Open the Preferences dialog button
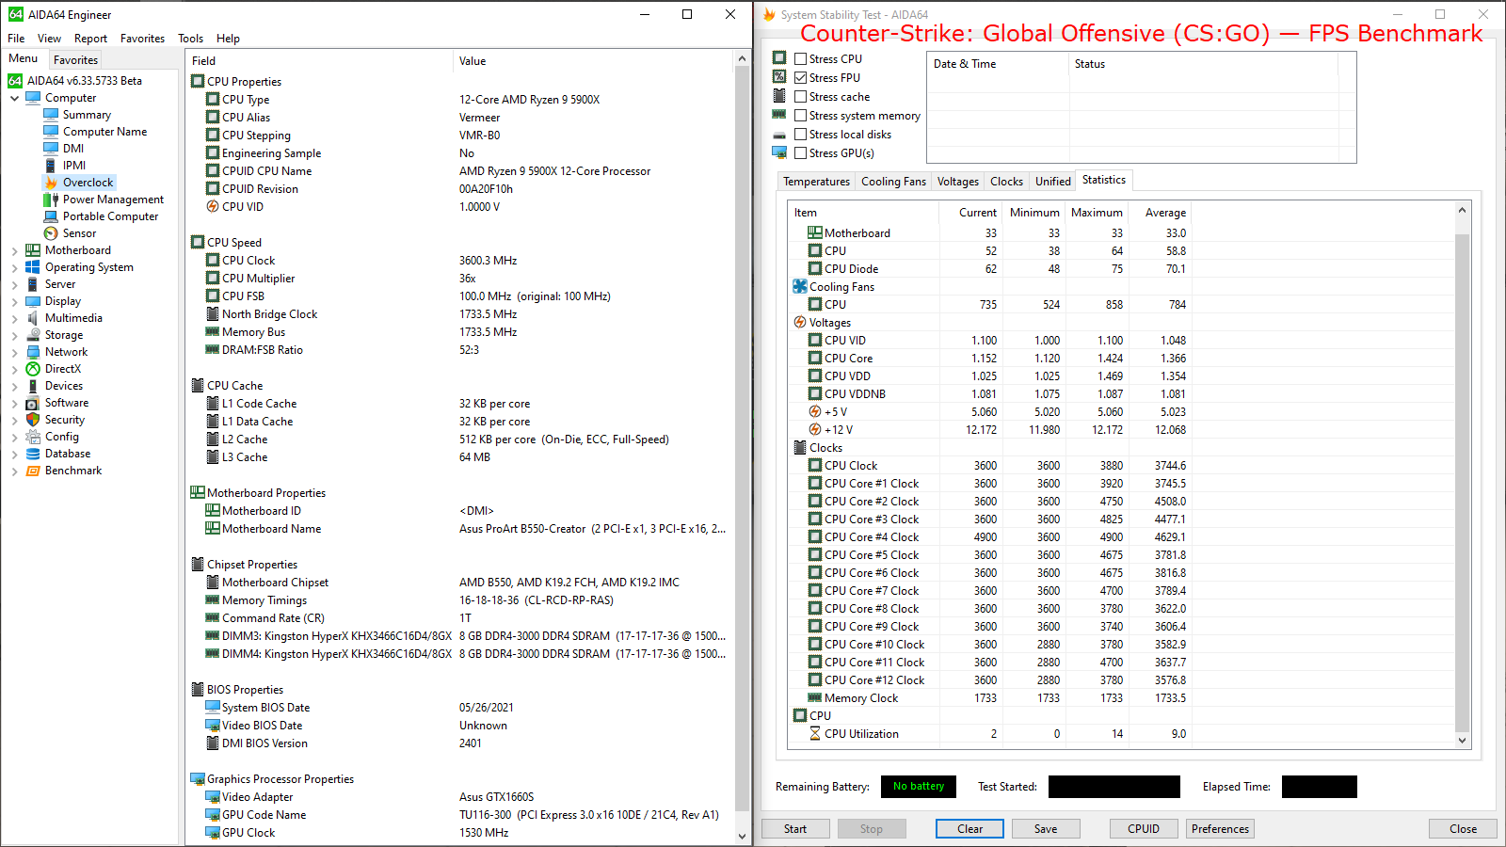The image size is (1506, 847). click(1220, 829)
